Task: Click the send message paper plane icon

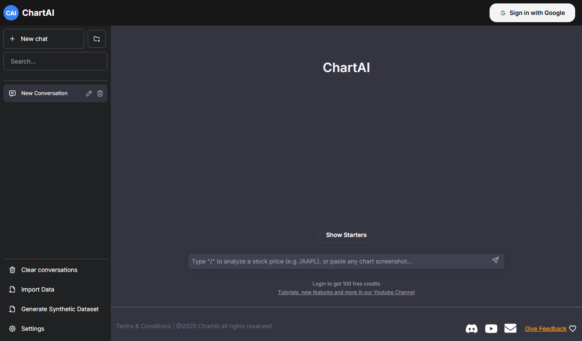Action: click(495, 260)
